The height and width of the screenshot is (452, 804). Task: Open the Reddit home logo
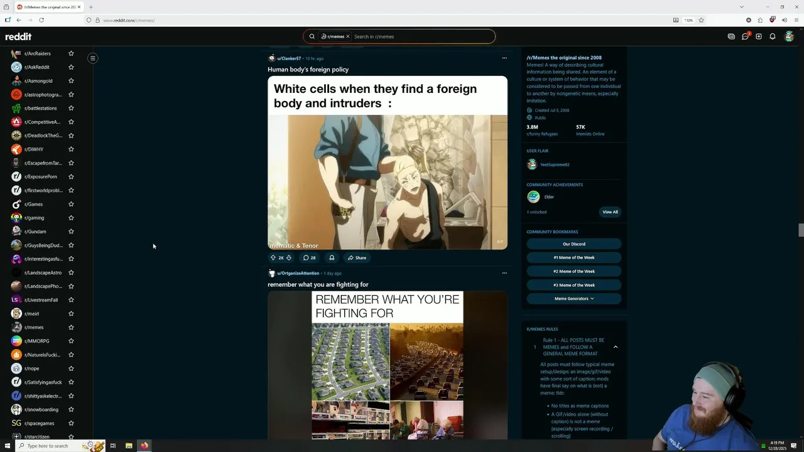(x=18, y=36)
